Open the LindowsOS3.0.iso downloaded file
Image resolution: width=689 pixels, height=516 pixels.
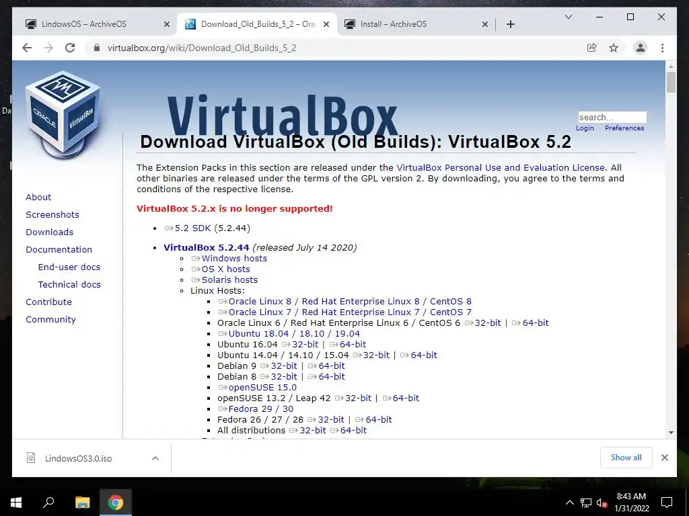pos(78,458)
